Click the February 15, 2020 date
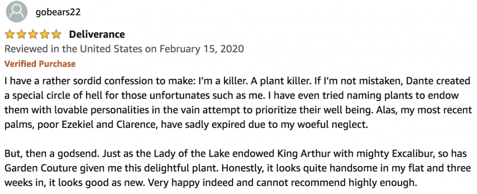 pos(202,48)
